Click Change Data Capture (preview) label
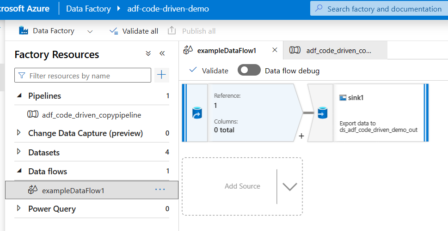The height and width of the screenshot is (231, 448). [x=86, y=133]
